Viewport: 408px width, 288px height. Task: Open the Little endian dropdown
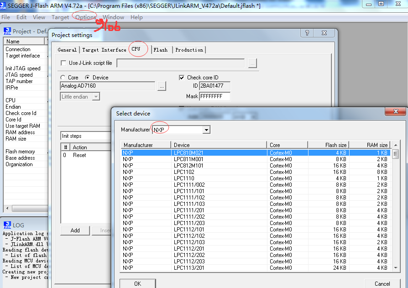click(96, 97)
